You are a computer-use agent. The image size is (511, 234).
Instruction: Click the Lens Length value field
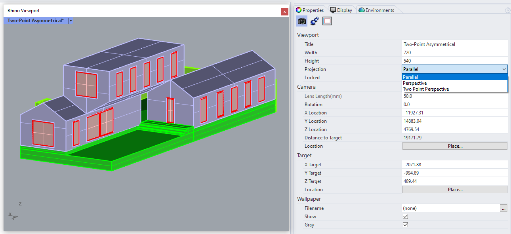454,96
